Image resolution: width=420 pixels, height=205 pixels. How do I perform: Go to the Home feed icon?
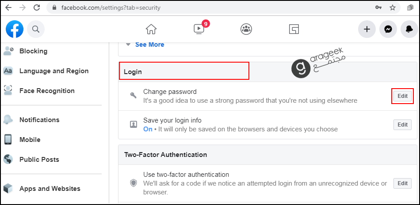151,29
